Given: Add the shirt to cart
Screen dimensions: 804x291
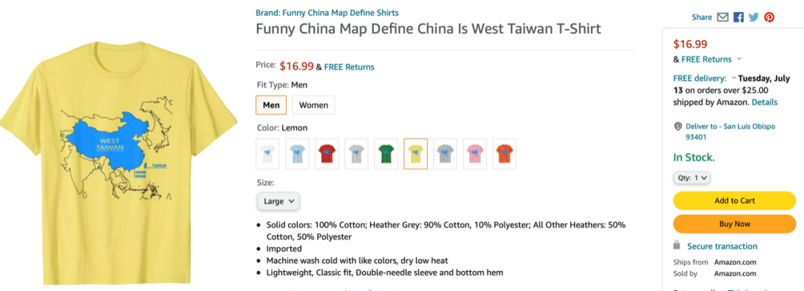Looking at the screenshot, I should pyautogui.click(x=734, y=200).
